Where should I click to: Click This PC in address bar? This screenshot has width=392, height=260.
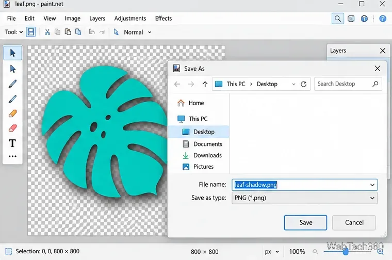click(236, 84)
